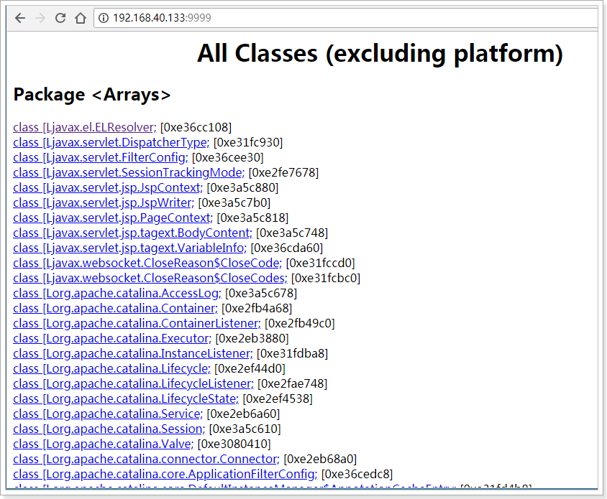Open class [Lorg.apache.catalina.ContainerListener; link
607x499 pixels.
137,323
